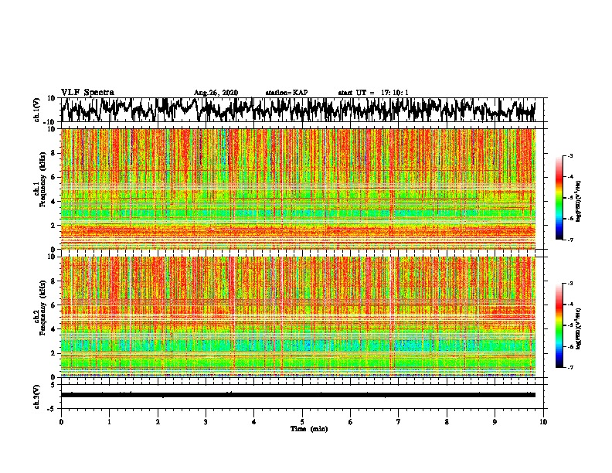This screenshot has height=473, width=612.
Task: Click the "ch.1(V)" vertical axis label
Action: [x=37, y=110]
